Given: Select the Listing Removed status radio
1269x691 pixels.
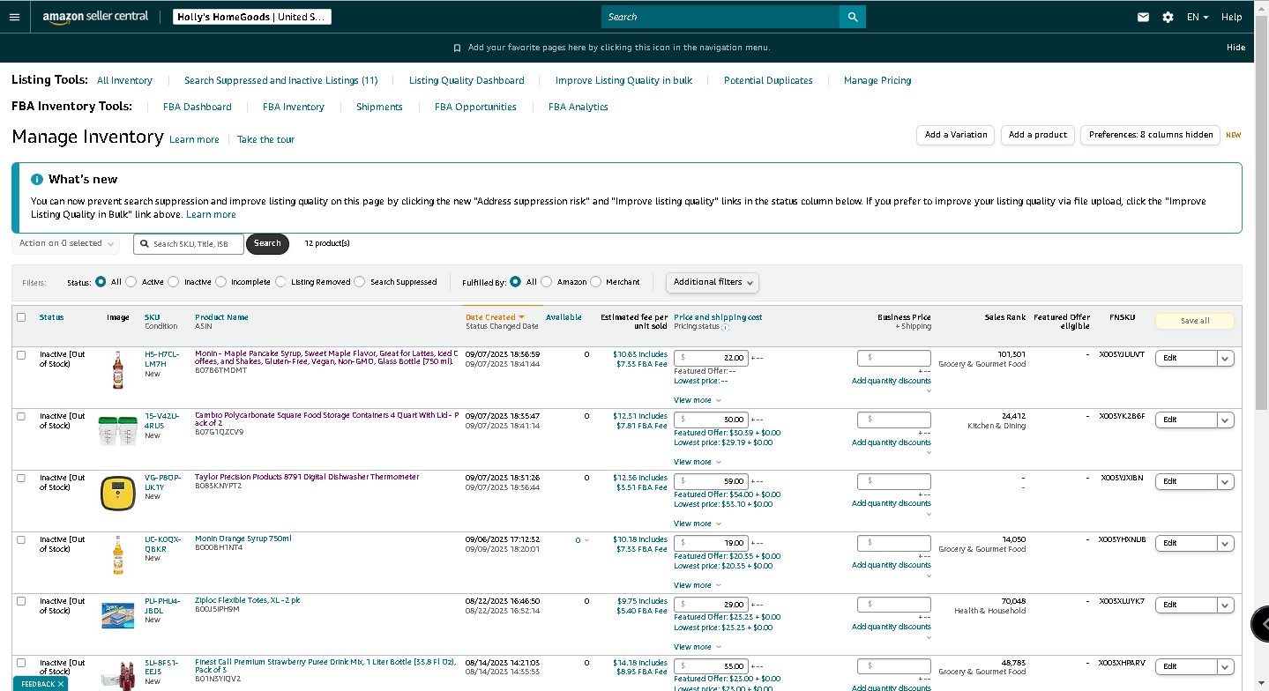Looking at the screenshot, I should click(x=280, y=282).
